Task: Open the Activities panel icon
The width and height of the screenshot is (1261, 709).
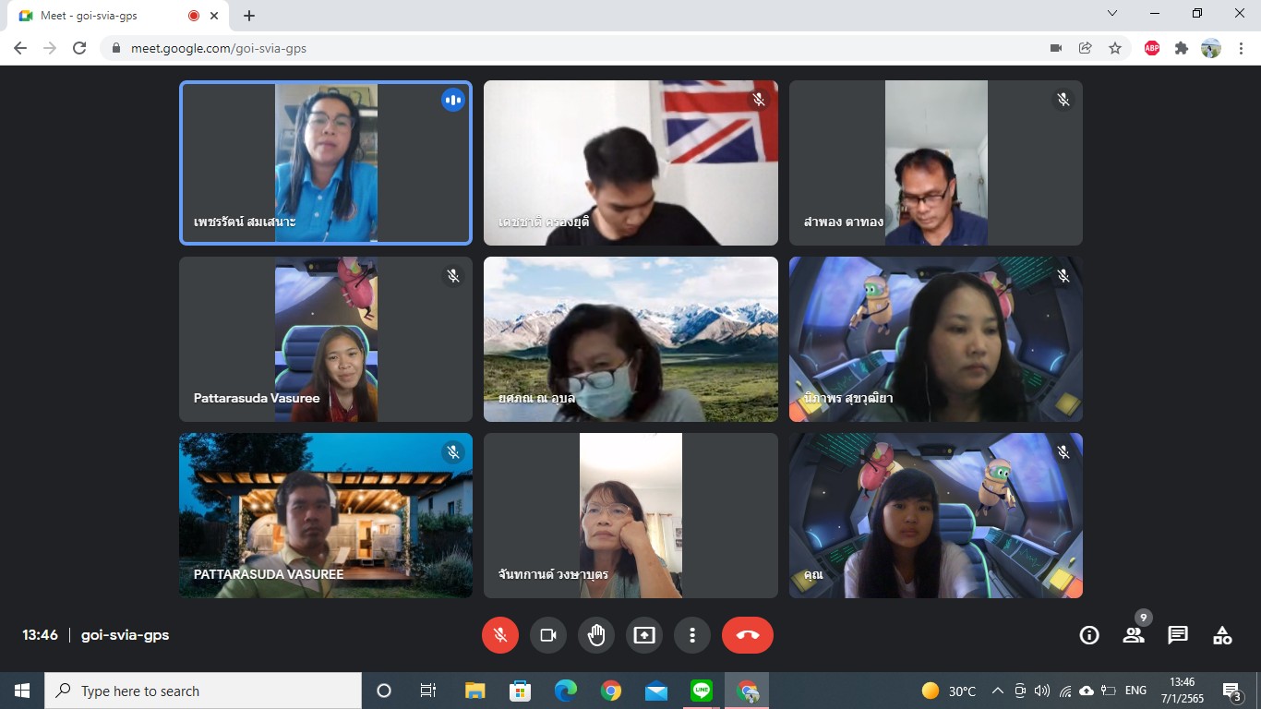Action: click(1222, 635)
